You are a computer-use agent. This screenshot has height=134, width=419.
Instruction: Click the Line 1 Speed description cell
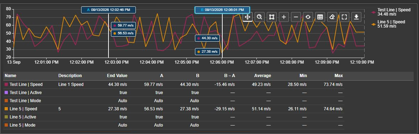point(71,85)
